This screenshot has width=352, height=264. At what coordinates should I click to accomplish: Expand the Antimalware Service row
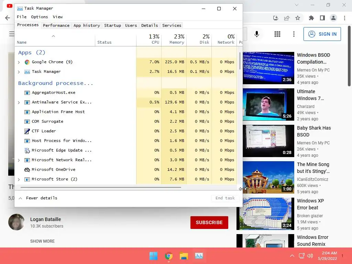(x=19, y=102)
